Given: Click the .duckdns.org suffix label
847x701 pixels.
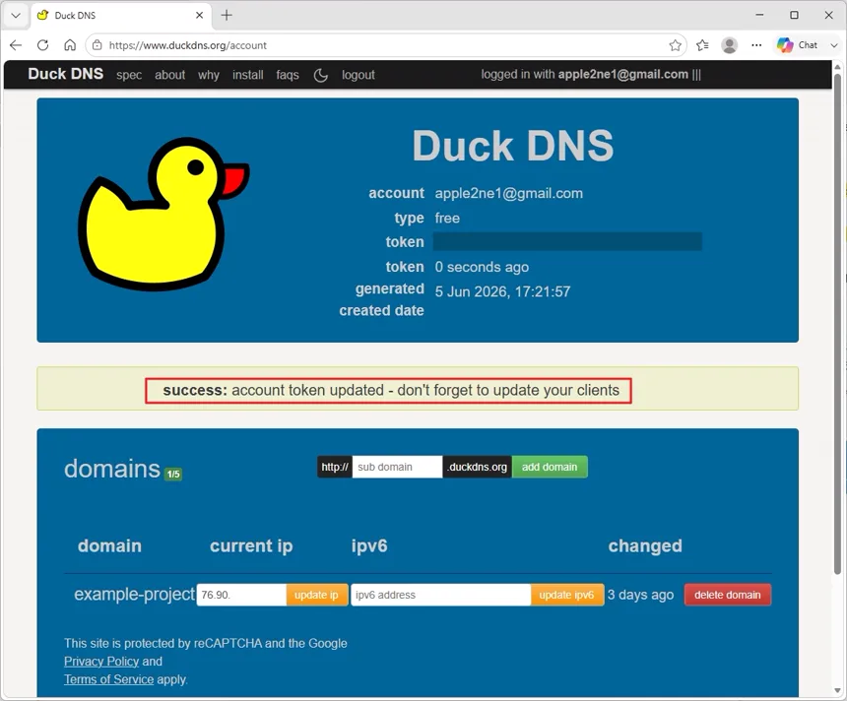Looking at the screenshot, I should 477,467.
